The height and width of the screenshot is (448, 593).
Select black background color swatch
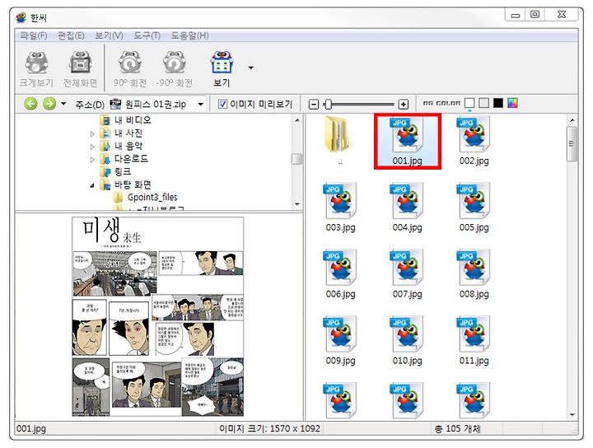point(498,103)
